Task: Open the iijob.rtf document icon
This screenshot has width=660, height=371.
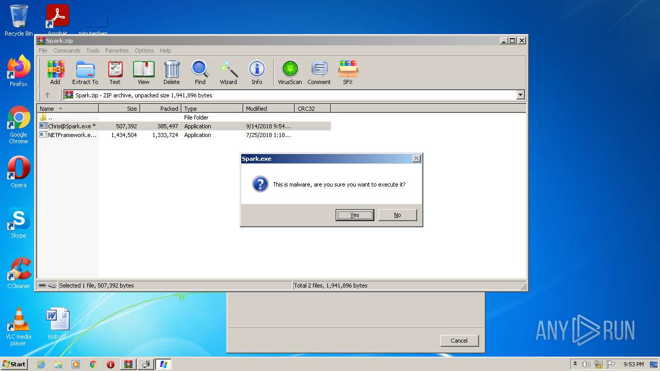Action: click(57, 324)
